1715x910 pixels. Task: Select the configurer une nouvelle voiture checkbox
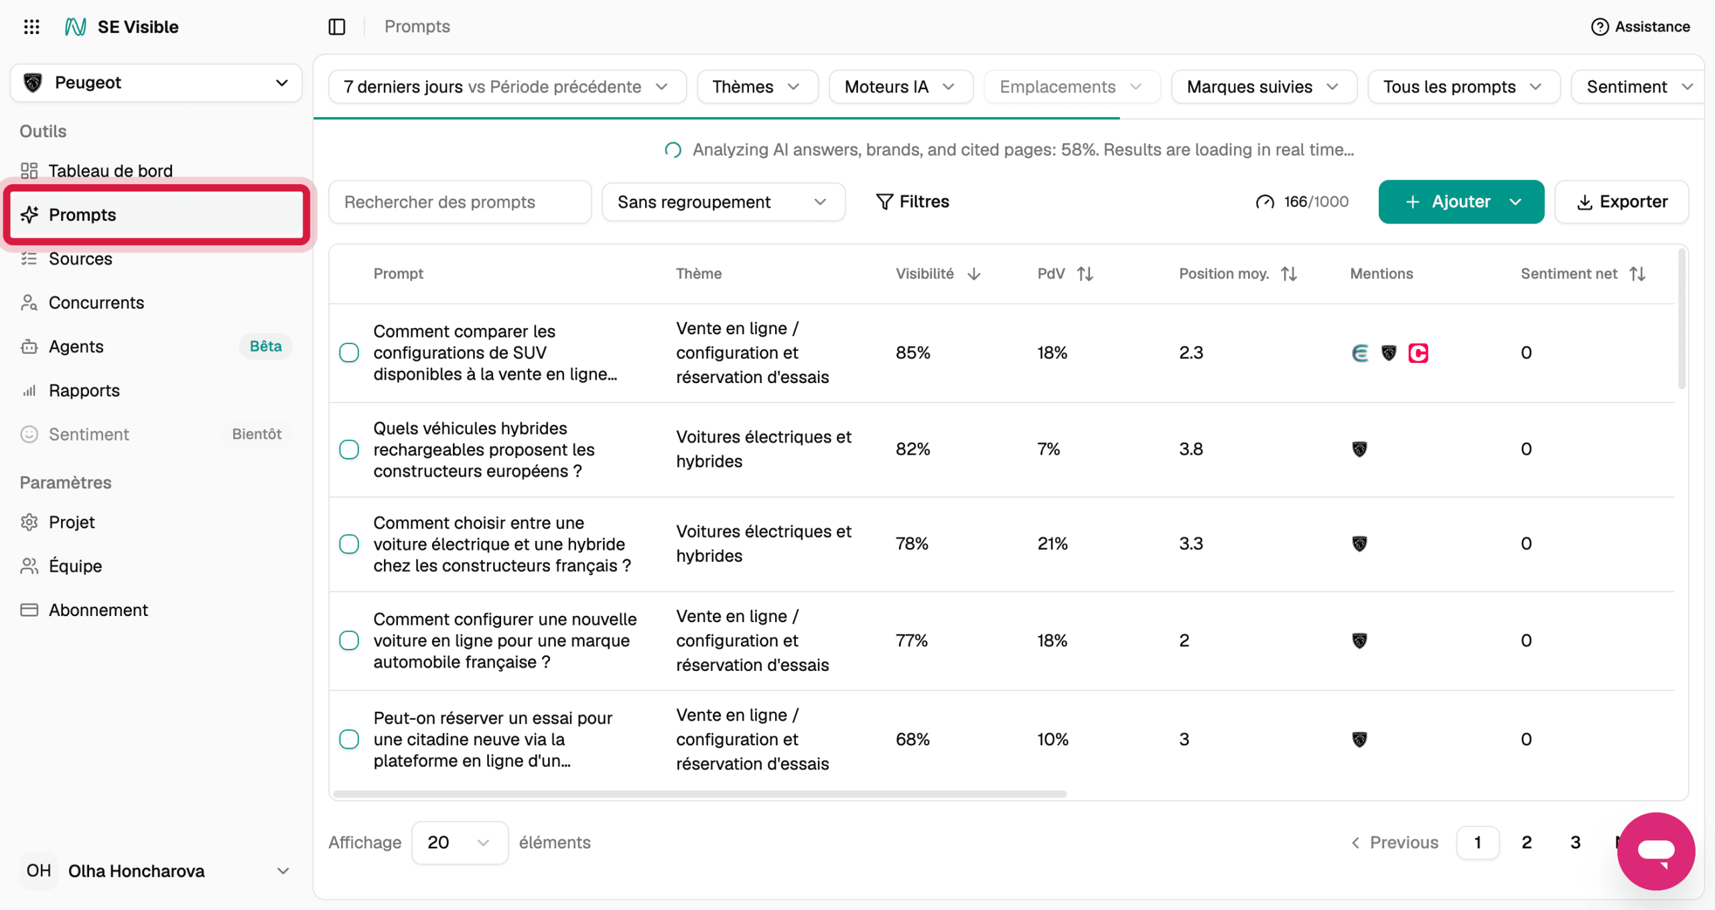click(x=349, y=641)
